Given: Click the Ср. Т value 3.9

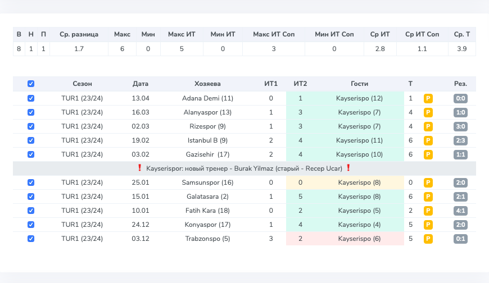Looking at the screenshot, I should (462, 49).
